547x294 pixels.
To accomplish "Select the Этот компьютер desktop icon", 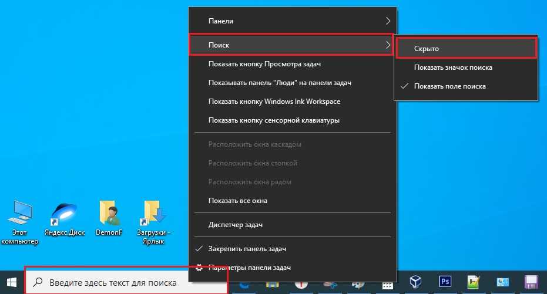I will (x=19, y=216).
